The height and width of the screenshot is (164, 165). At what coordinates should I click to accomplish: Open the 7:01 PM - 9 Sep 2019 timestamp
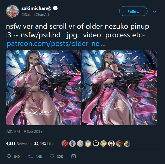24,131
